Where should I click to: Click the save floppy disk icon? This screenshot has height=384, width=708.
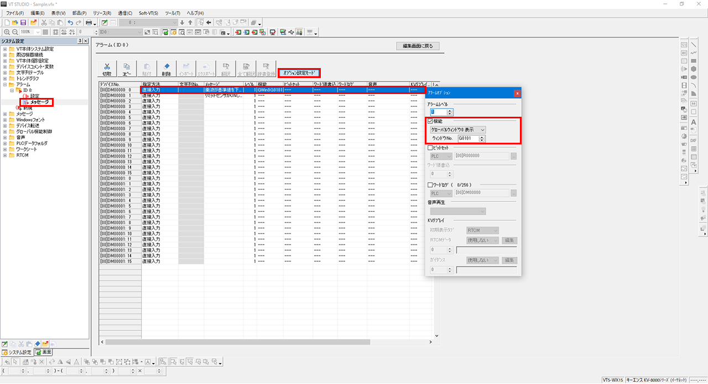pyautogui.click(x=23, y=23)
